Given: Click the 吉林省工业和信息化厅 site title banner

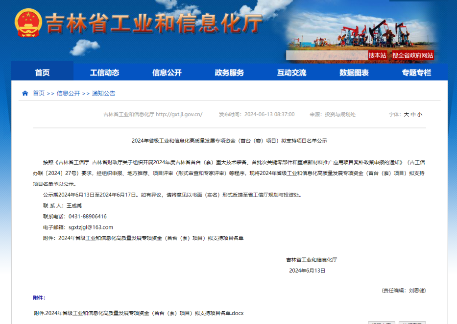Looking at the screenshot, I should [x=154, y=24].
